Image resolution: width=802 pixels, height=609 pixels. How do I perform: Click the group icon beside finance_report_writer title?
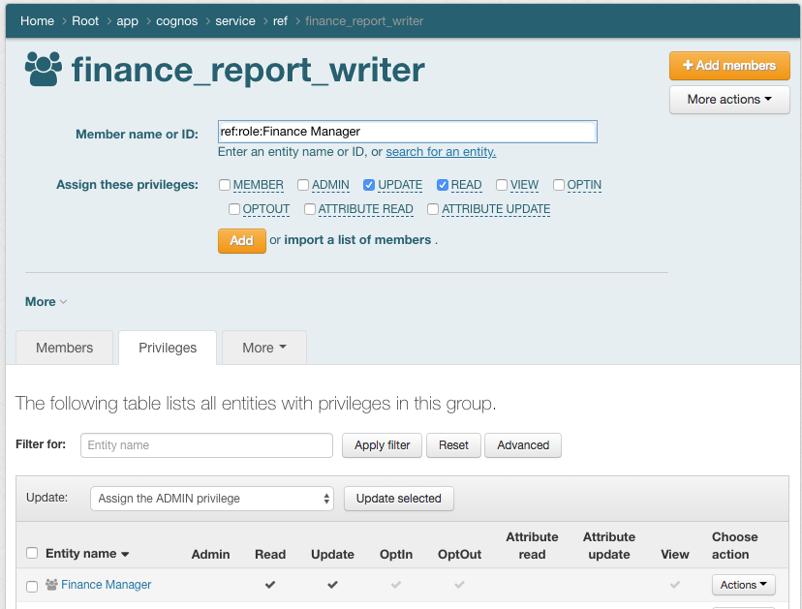pos(44,70)
